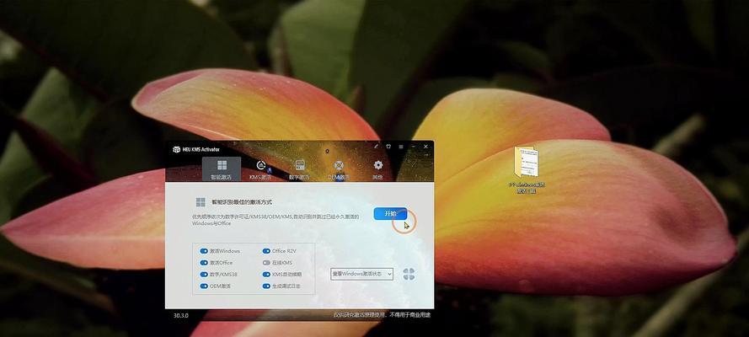
Task: Switch to the KMS激活 tab
Action: [x=260, y=169]
